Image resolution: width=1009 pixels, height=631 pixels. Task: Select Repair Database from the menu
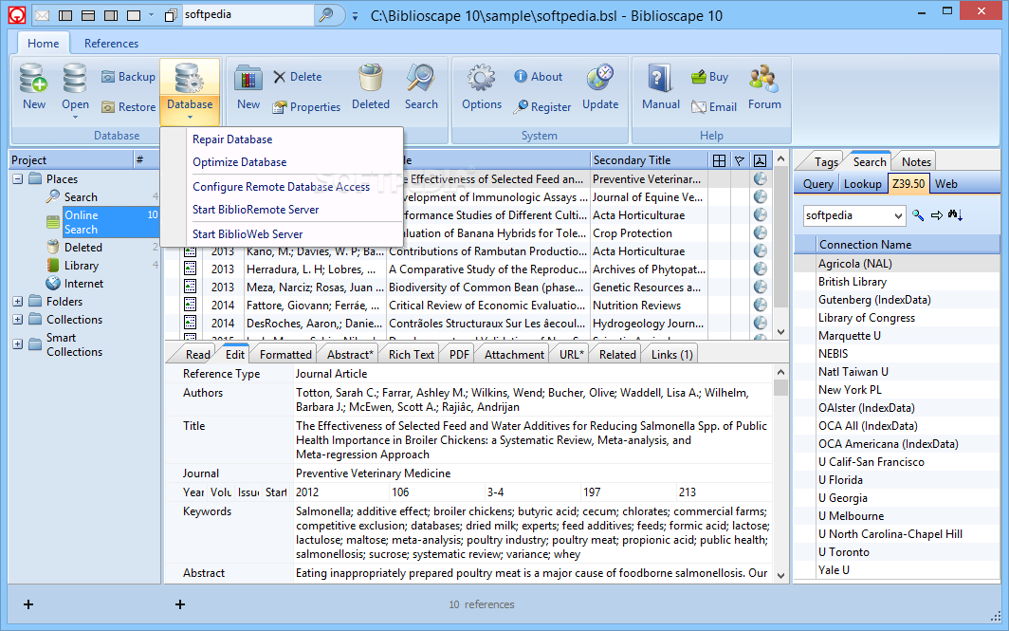click(232, 139)
